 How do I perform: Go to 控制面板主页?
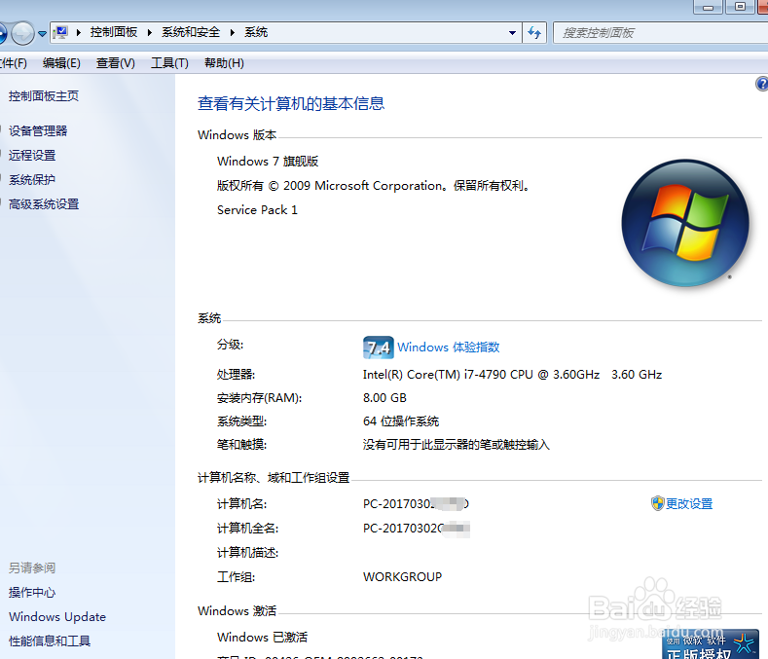pyautogui.click(x=44, y=96)
